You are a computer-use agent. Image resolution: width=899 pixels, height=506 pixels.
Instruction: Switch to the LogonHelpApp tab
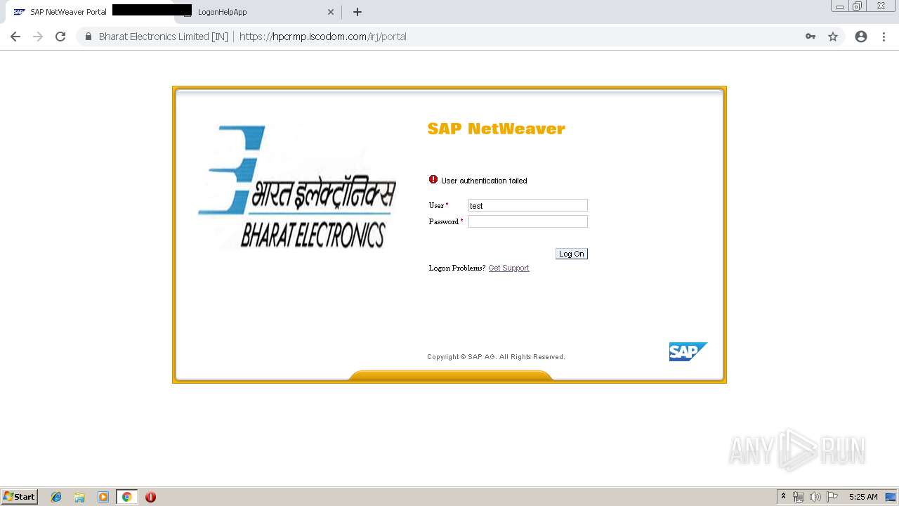point(223,12)
